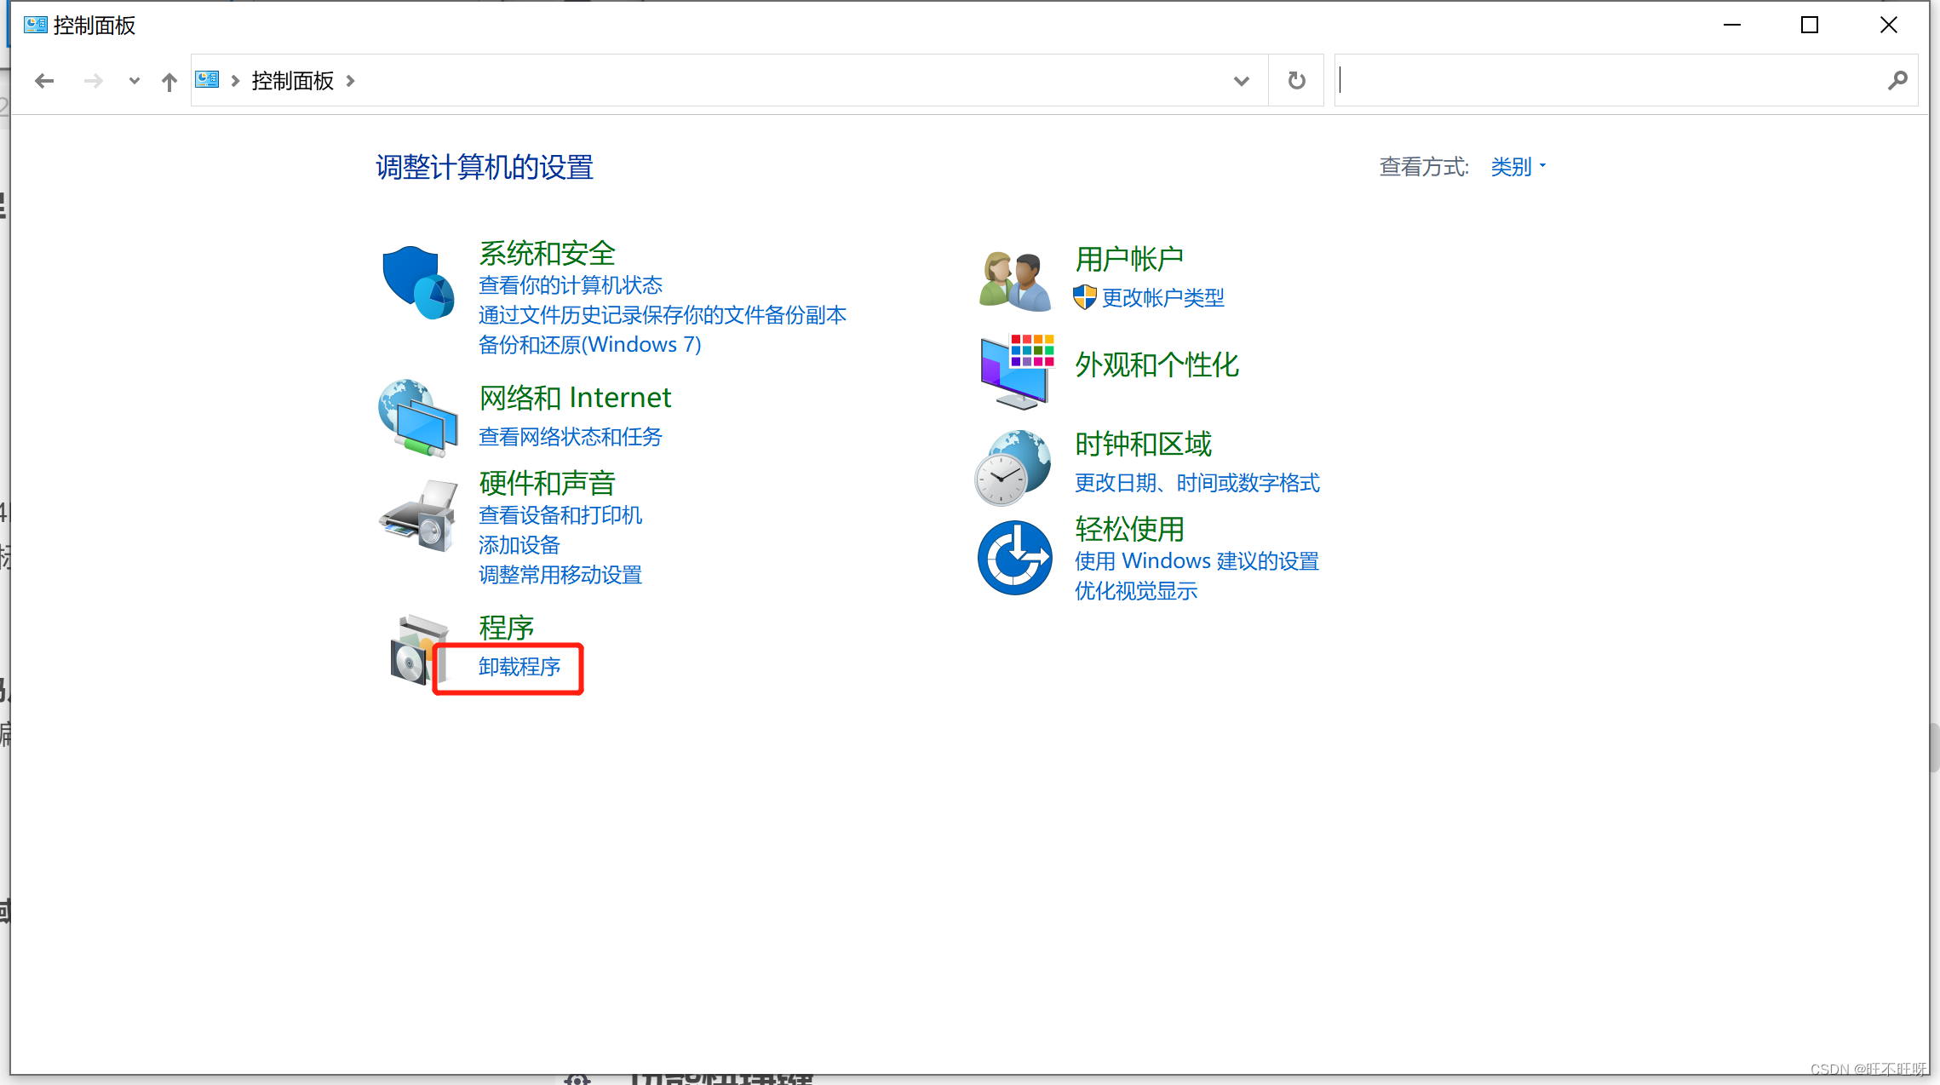Maximize the Control Panel window
The width and height of the screenshot is (1940, 1085).
[1810, 25]
